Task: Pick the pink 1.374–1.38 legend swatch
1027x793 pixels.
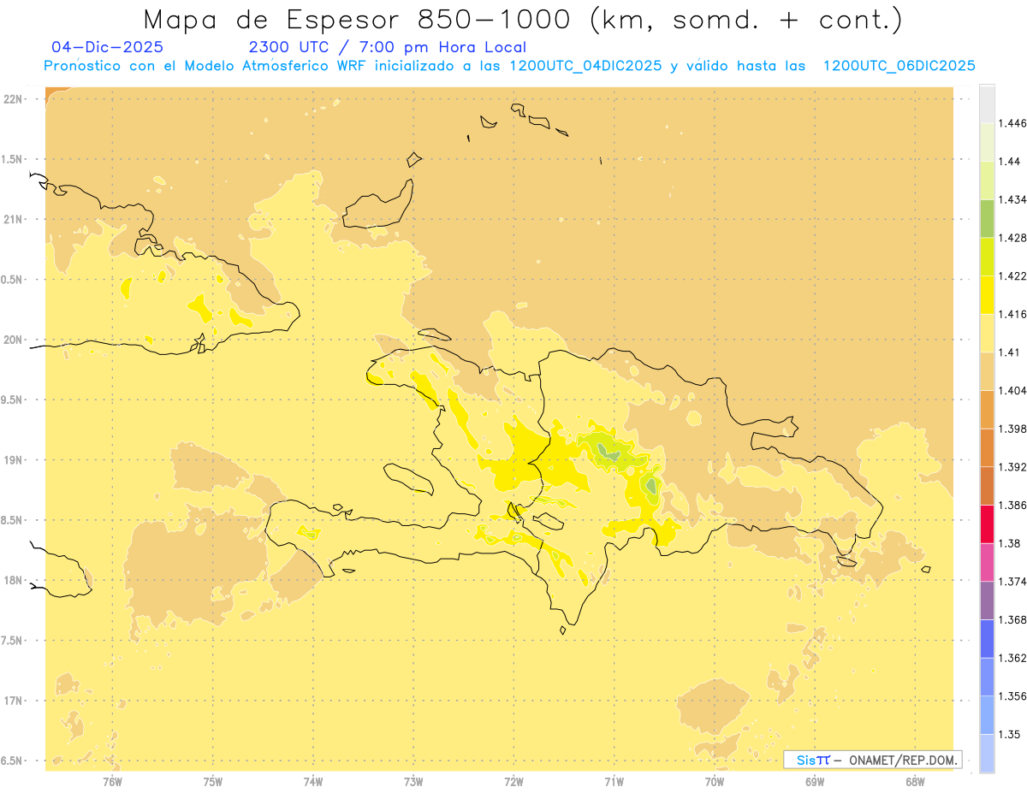Action: (987, 562)
